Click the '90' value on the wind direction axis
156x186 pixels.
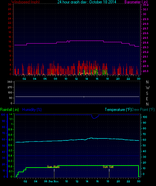coord(11,98)
